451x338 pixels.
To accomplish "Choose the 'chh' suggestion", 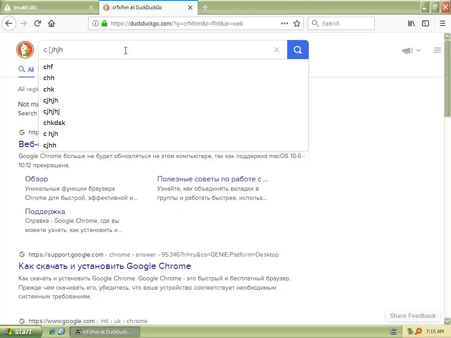I will pos(174,78).
